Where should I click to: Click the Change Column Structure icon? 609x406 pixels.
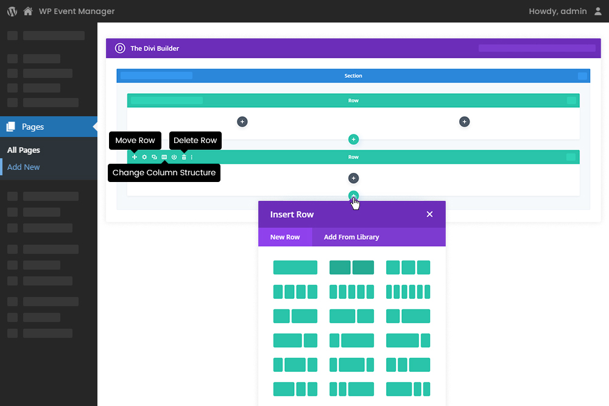coord(164,157)
